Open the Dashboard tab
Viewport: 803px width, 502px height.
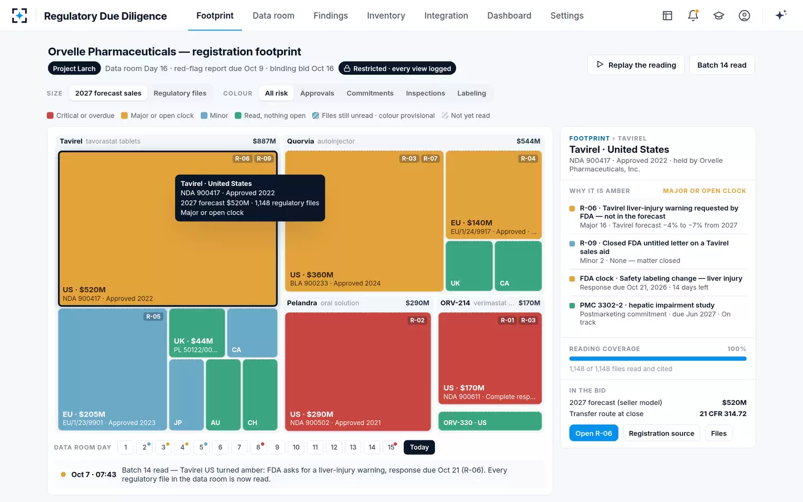pos(509,16)
